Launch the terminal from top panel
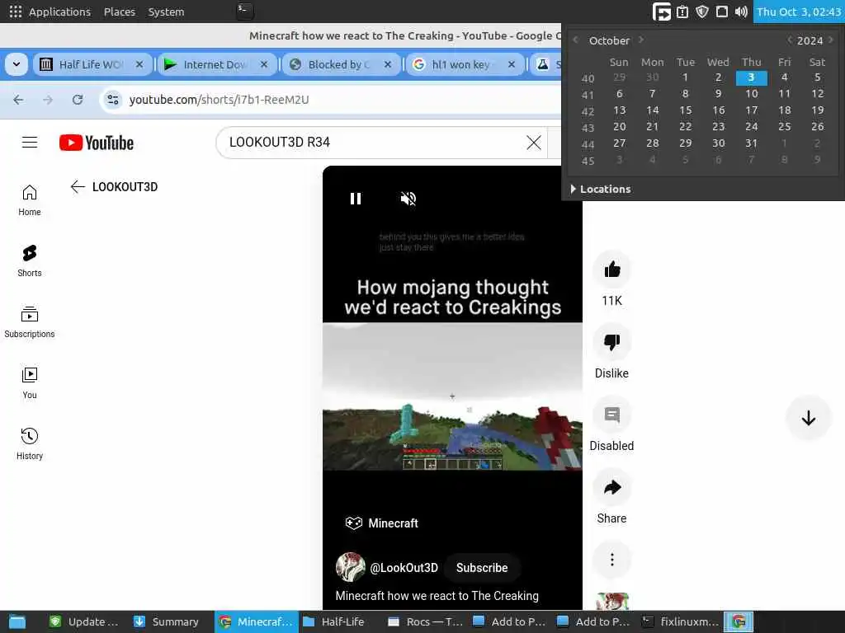845x633 pixels. [244, 11]
